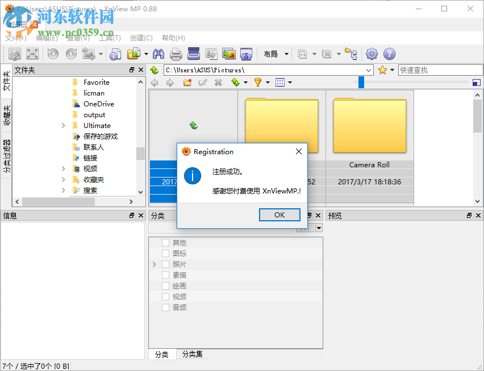
Task: Open the 布局 layout dropdown
Action: coord(274,54)
